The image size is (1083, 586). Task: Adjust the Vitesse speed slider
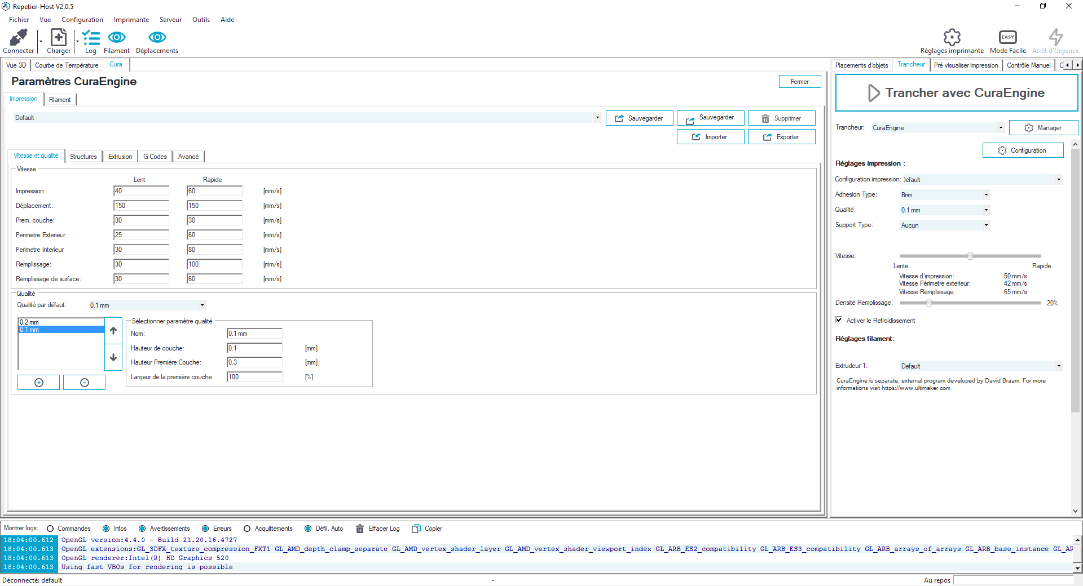[x=970, y=256]
